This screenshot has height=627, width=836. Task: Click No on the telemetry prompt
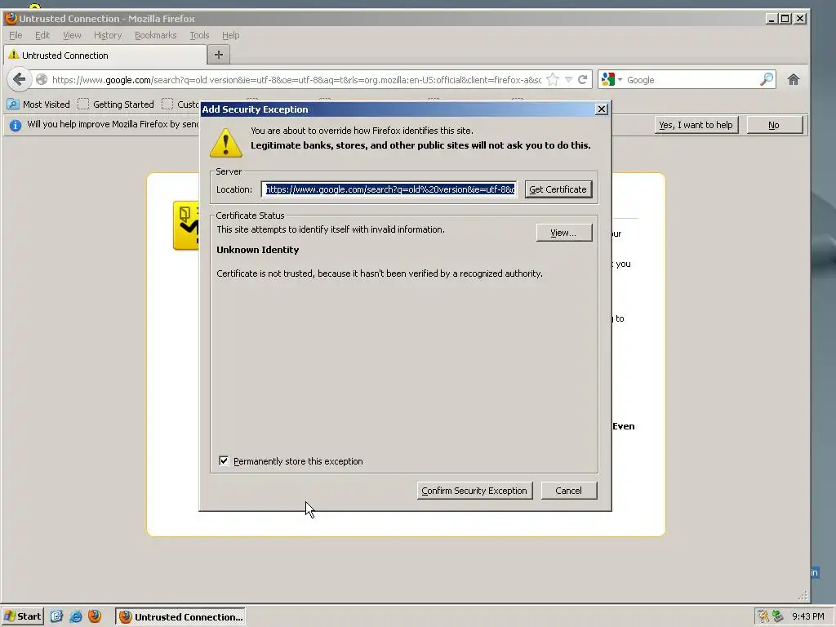click(774, 125)
